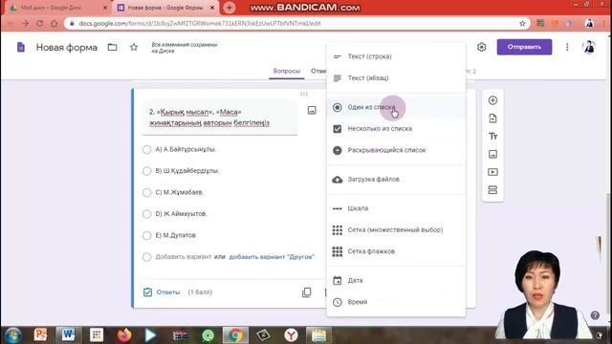Click Добавить вариант placeholder option
Screen dimensions: 612x344
(x=184, y=257)
